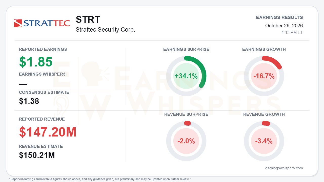324x182 pixels.
Task: Click the 4:15 PM ET time
Action: tap(292, 33)
